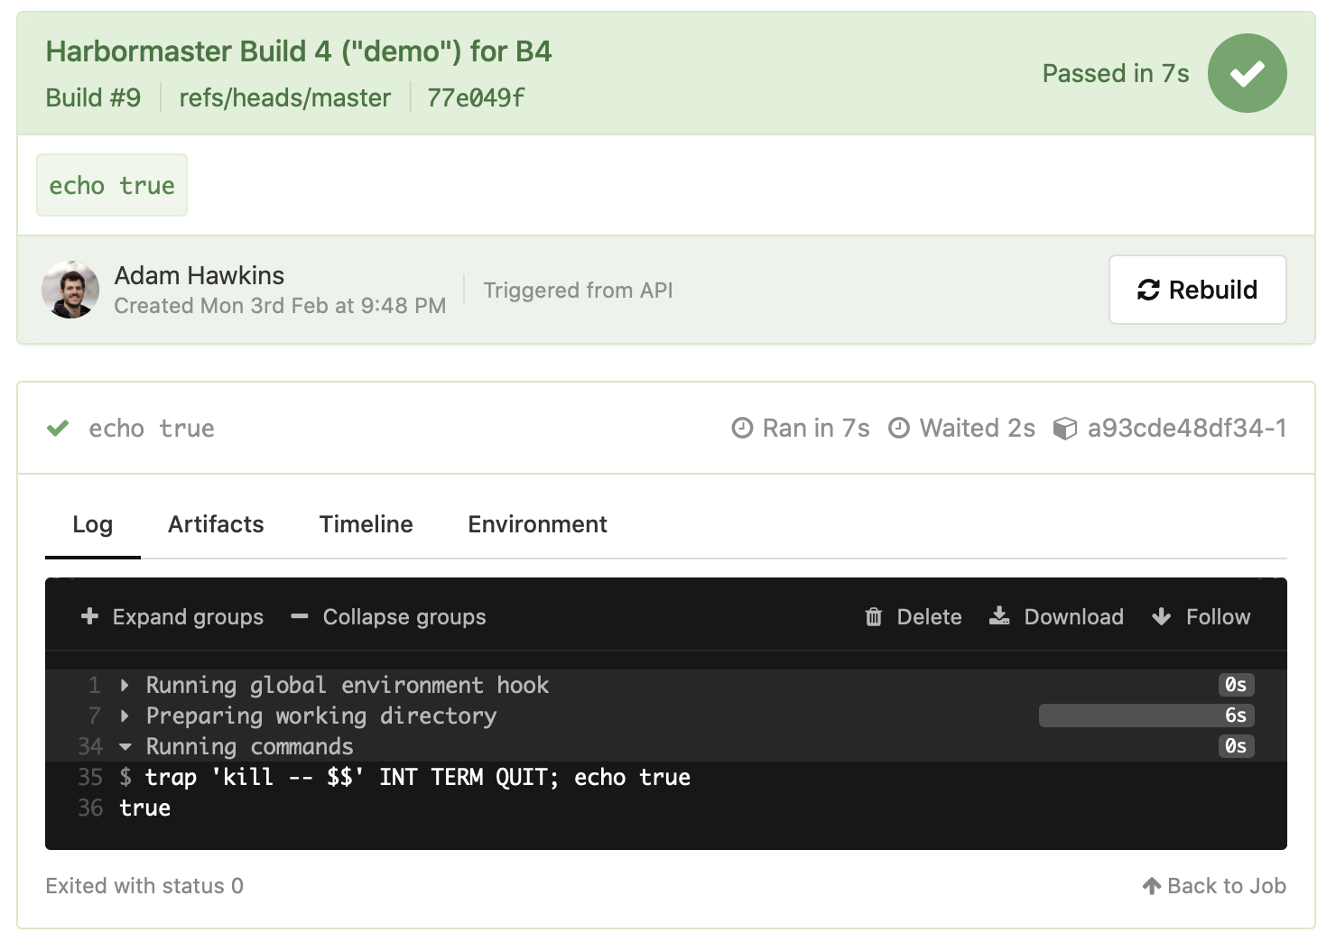Click the 6s duration progress bar
The image size is (1336, 942).
pyautogui.click(x=1145, y=716)
